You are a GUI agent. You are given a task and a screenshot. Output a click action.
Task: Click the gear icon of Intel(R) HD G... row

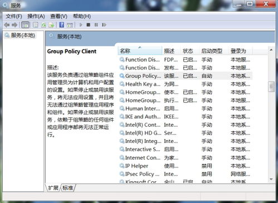pos(122,133)
